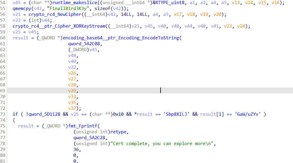Click line number 69 in the gutter
Viewport: 293px width, 163px height.
[x=3, y=91]
